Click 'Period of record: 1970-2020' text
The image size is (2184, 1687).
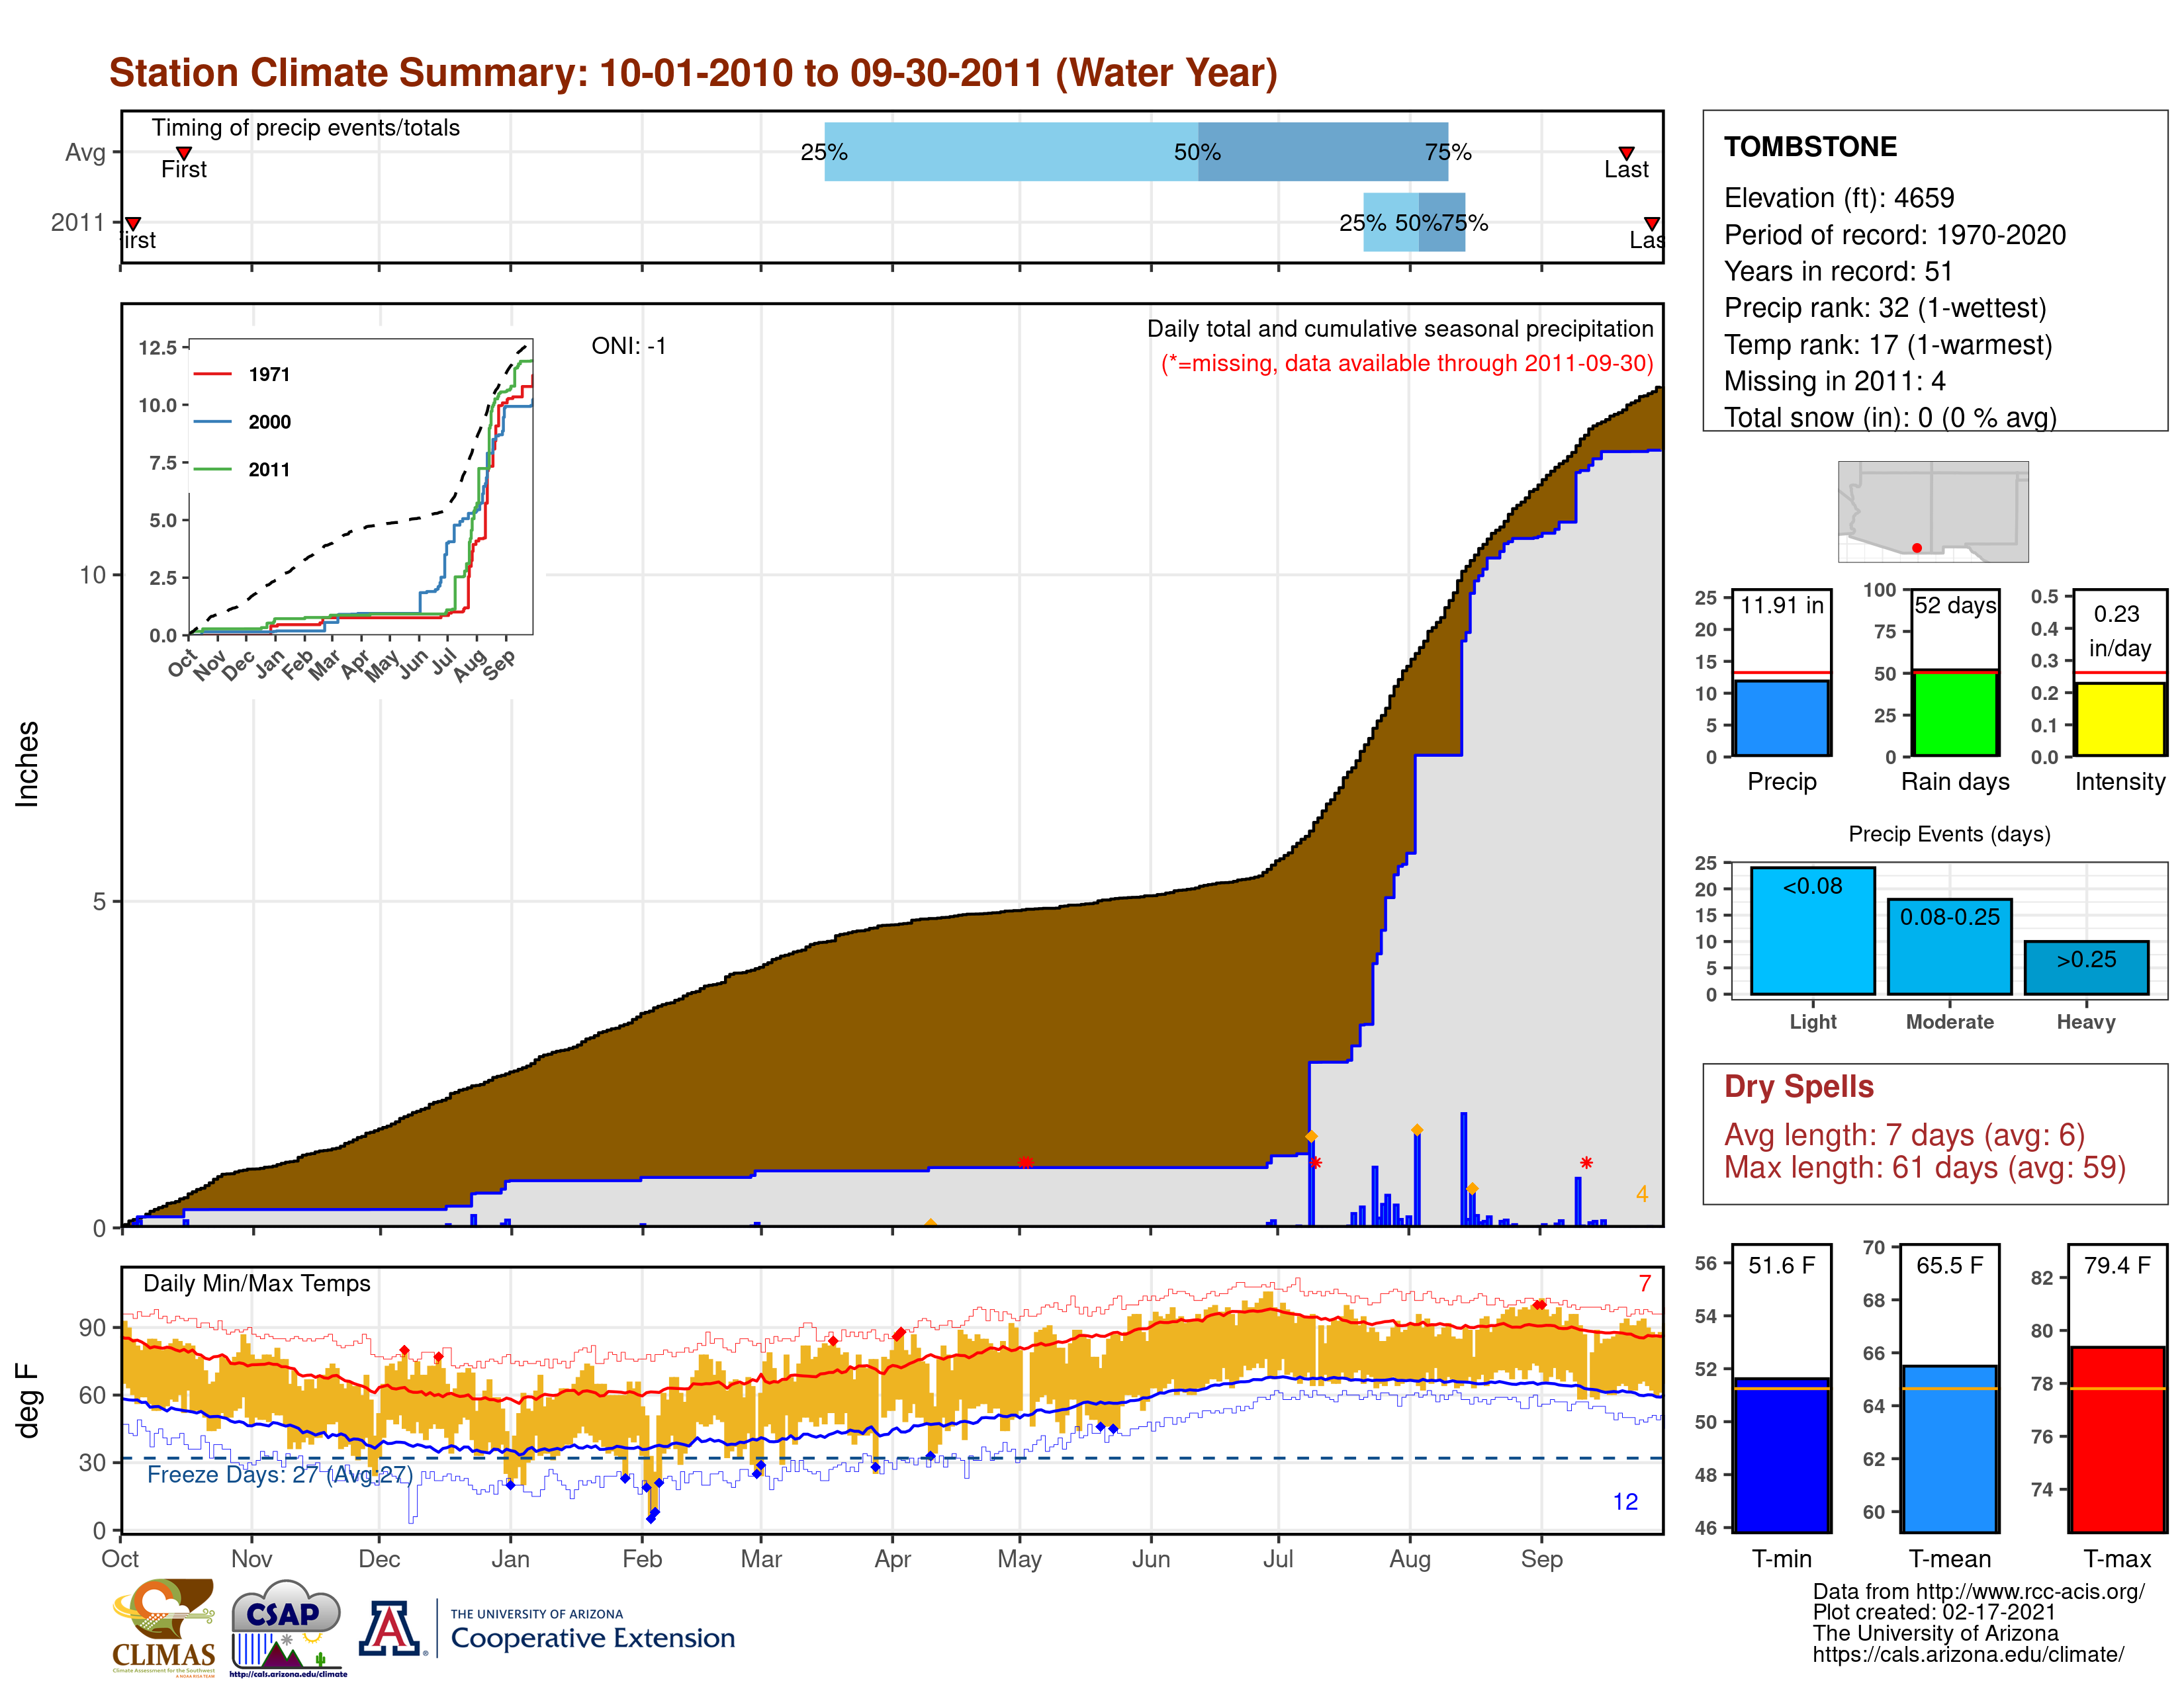tap(1895, 235)
